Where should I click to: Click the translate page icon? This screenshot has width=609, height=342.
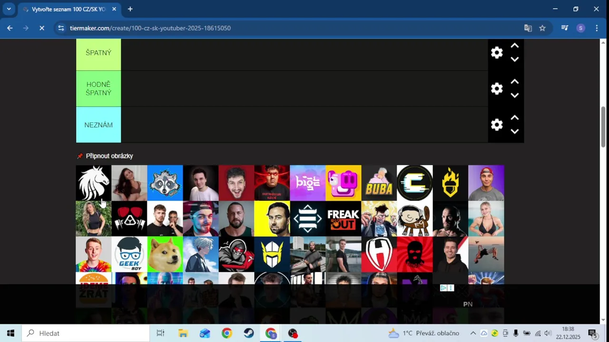(x=528, y=28)
